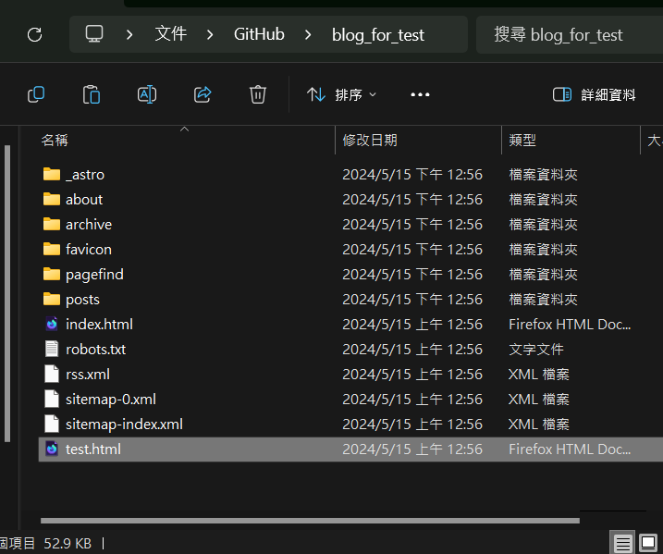Select the _astro folder icon
663x554 pixels.
coord(52,174)
